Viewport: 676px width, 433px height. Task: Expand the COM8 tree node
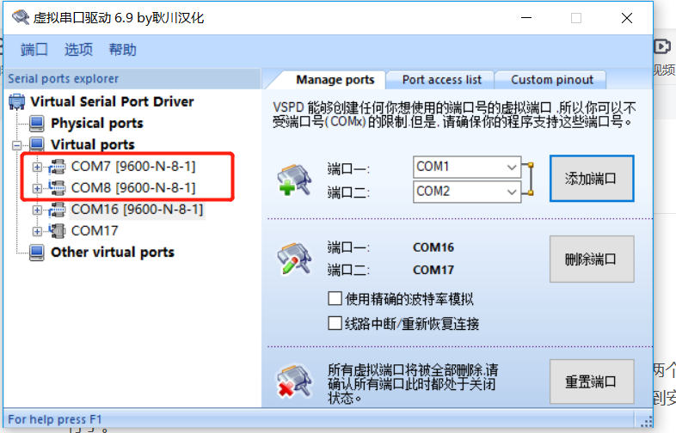[37, 188]
